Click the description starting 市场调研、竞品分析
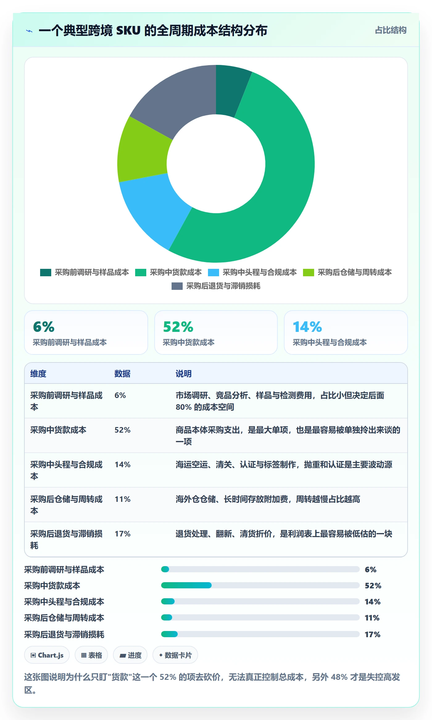The height and width of the screenshot is (720, 432). coord(280,401)
